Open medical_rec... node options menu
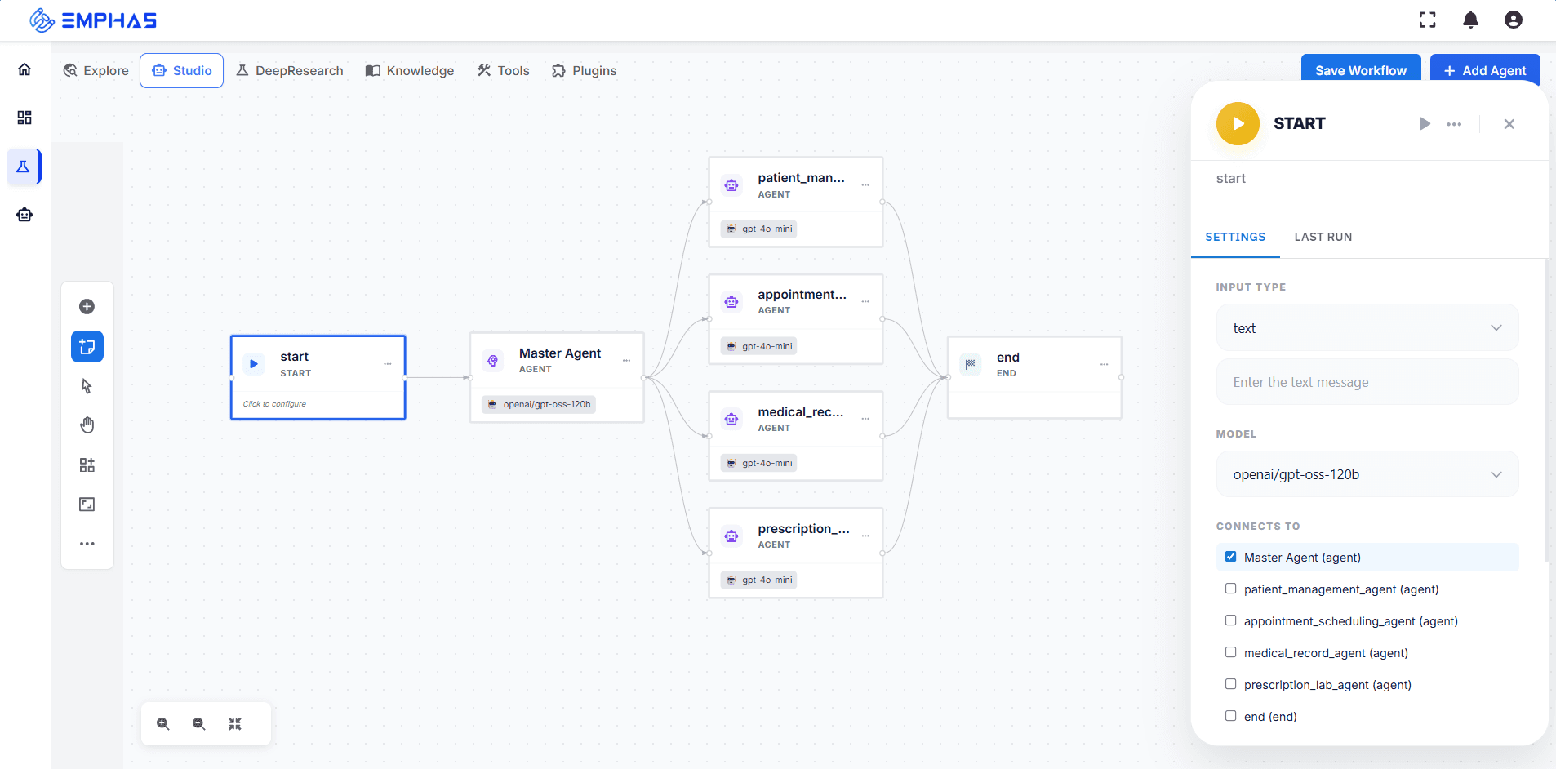The height and width of the screenshot is (769, 1556). (x=865, y=420)
